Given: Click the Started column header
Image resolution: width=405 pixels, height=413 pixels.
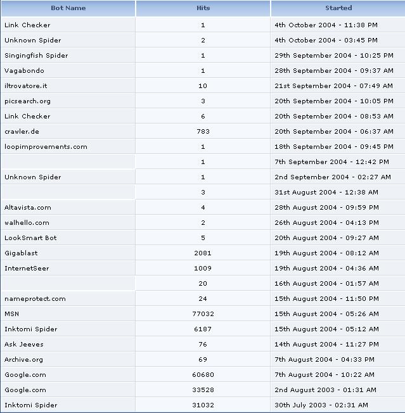Looking at the screenshot, I should [x=338, y=8].
